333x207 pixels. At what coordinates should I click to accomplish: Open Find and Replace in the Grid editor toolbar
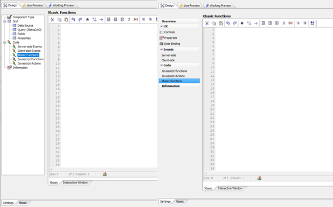94,20
